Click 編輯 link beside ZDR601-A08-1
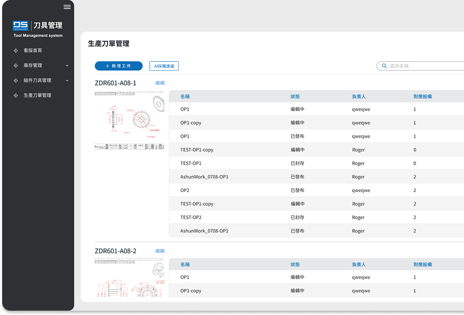Viewport: 464px width, 315px height. coord(160,83)
